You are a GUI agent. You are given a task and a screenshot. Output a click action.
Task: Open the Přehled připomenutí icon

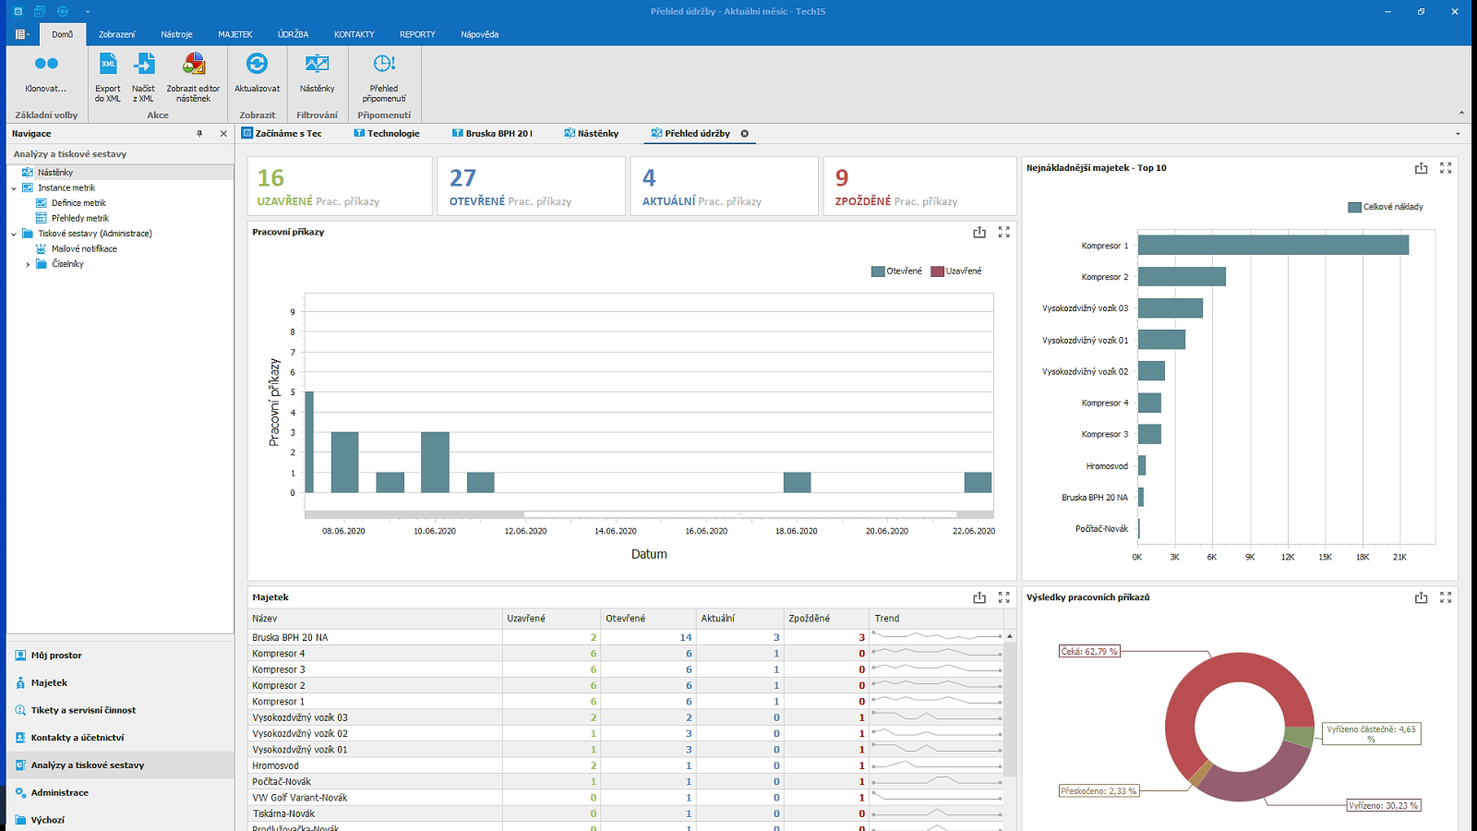pos(384,65)
